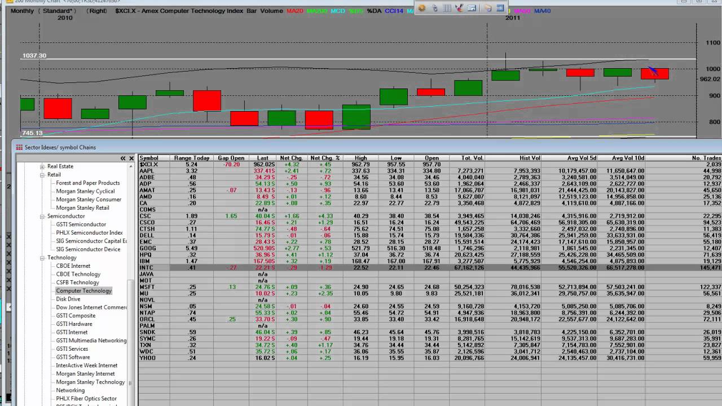Select GSTI Software tree item
Screen dimensions: 722x406
click(x=73, y=357)
